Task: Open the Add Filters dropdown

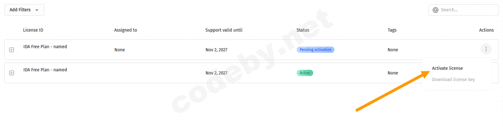Action: tap(24, 10)
